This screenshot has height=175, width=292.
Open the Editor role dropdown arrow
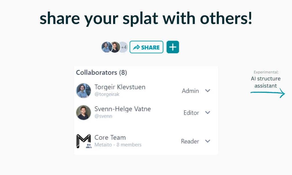coord(208,113)
